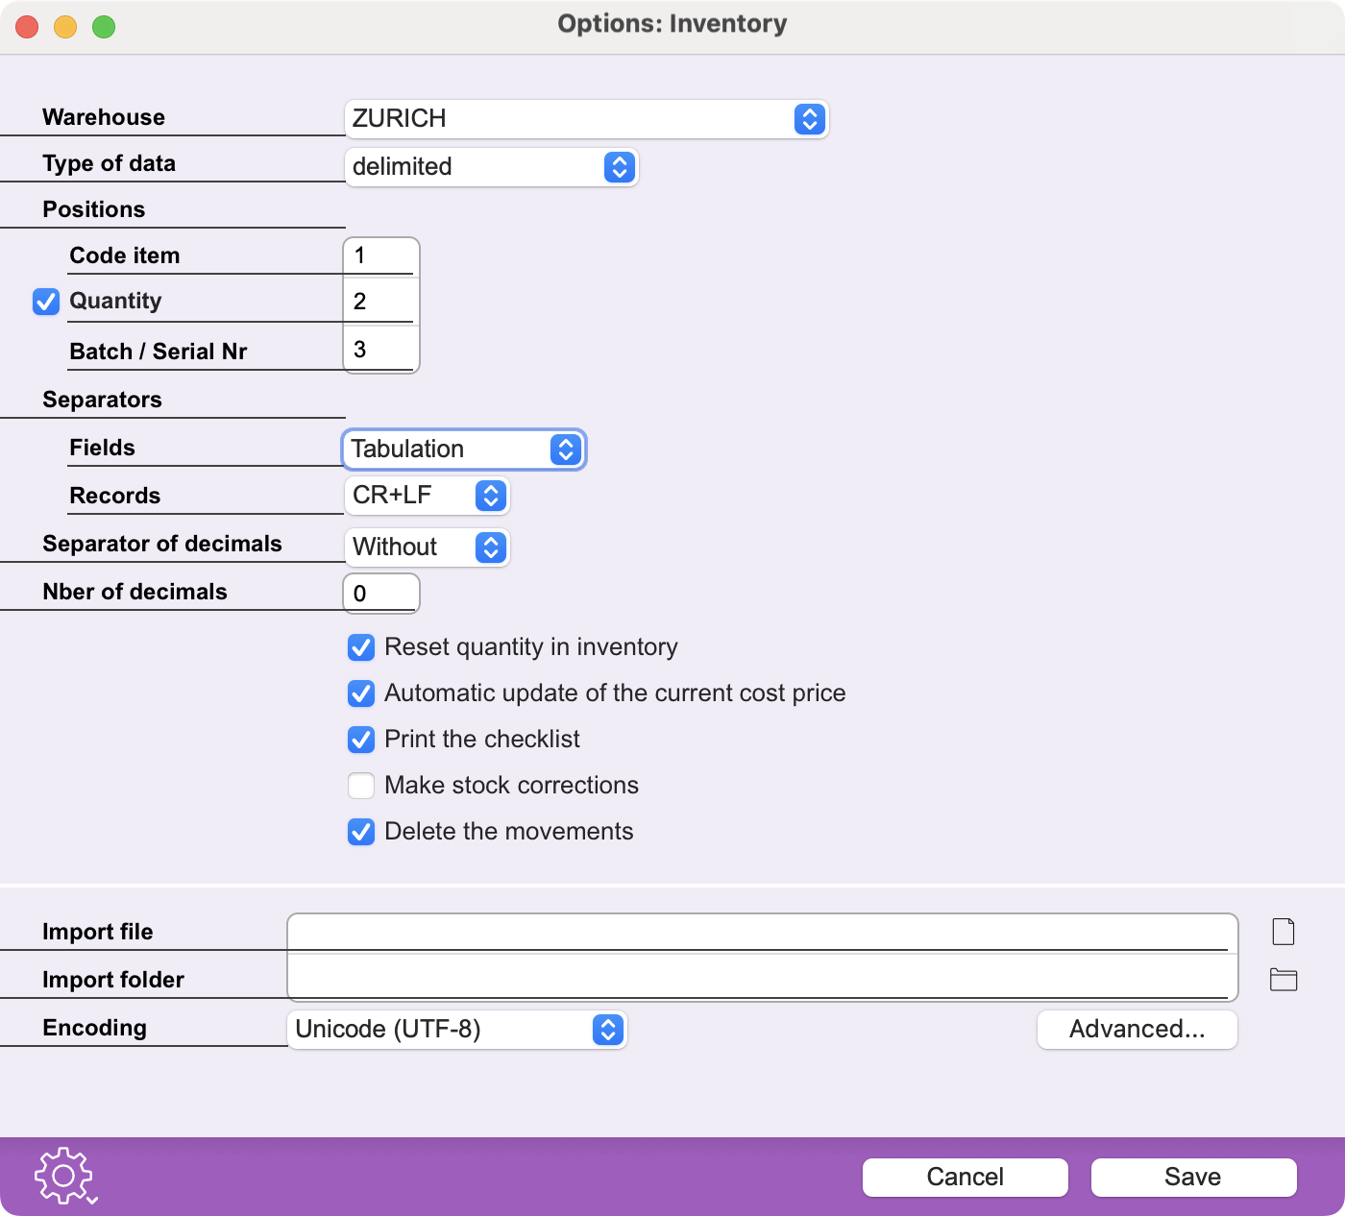
Task: Open the Records CR+LF dropdown
Action: click(427, 496)
